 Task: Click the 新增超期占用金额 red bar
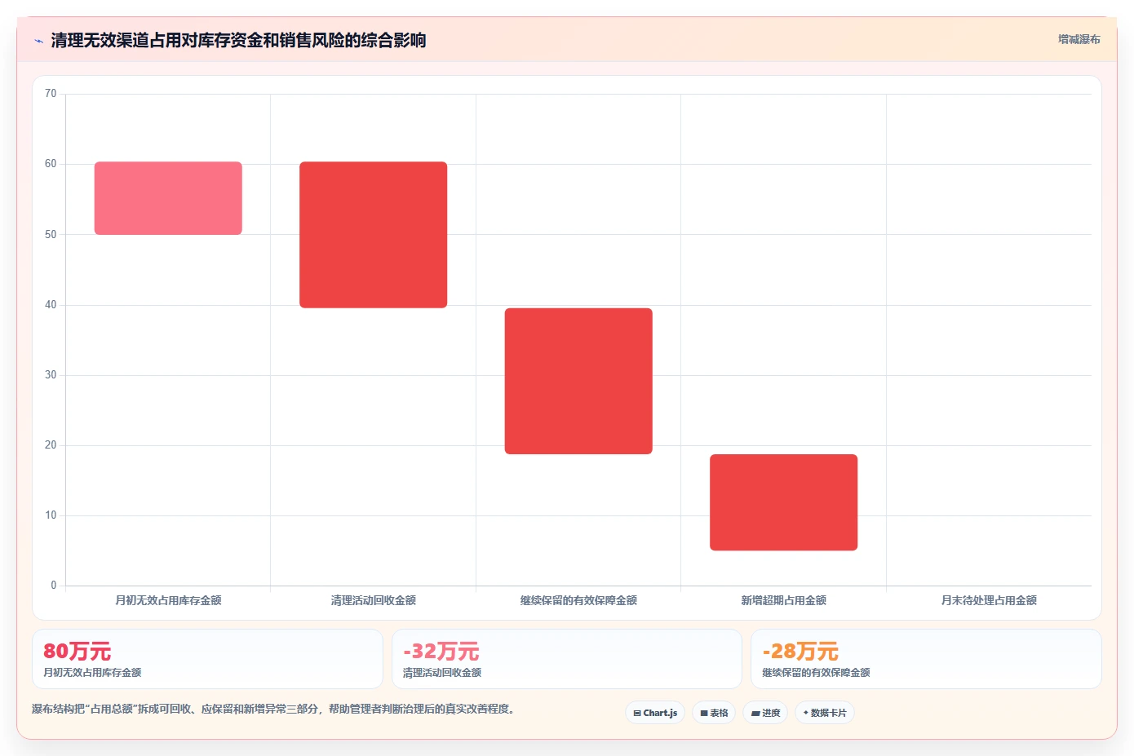point(784,502)
